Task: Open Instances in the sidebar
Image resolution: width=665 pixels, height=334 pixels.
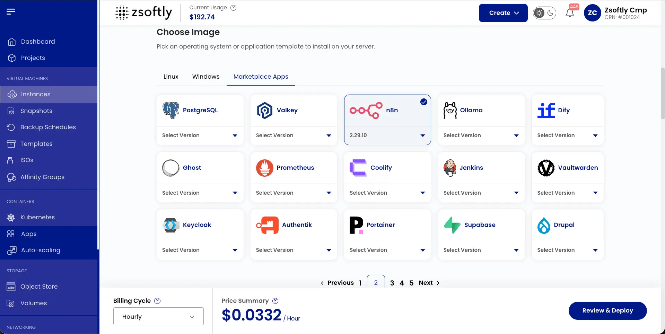Action: tap(49, 94)
